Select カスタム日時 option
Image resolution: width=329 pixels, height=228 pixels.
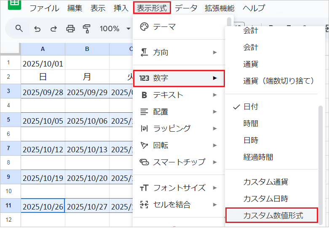265,199
